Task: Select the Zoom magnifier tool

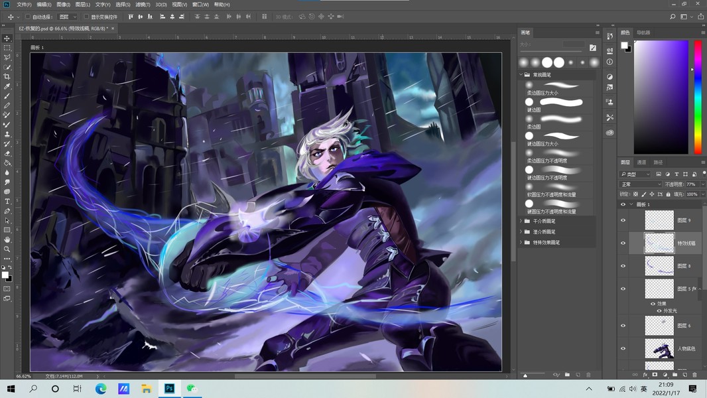Action: click(7, 249)
